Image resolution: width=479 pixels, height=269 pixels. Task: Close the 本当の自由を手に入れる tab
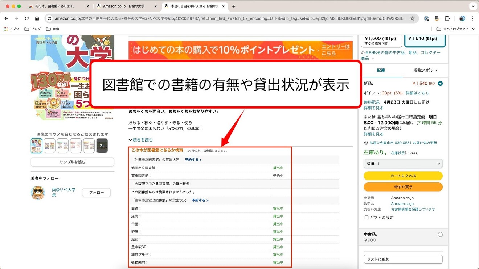224,6
